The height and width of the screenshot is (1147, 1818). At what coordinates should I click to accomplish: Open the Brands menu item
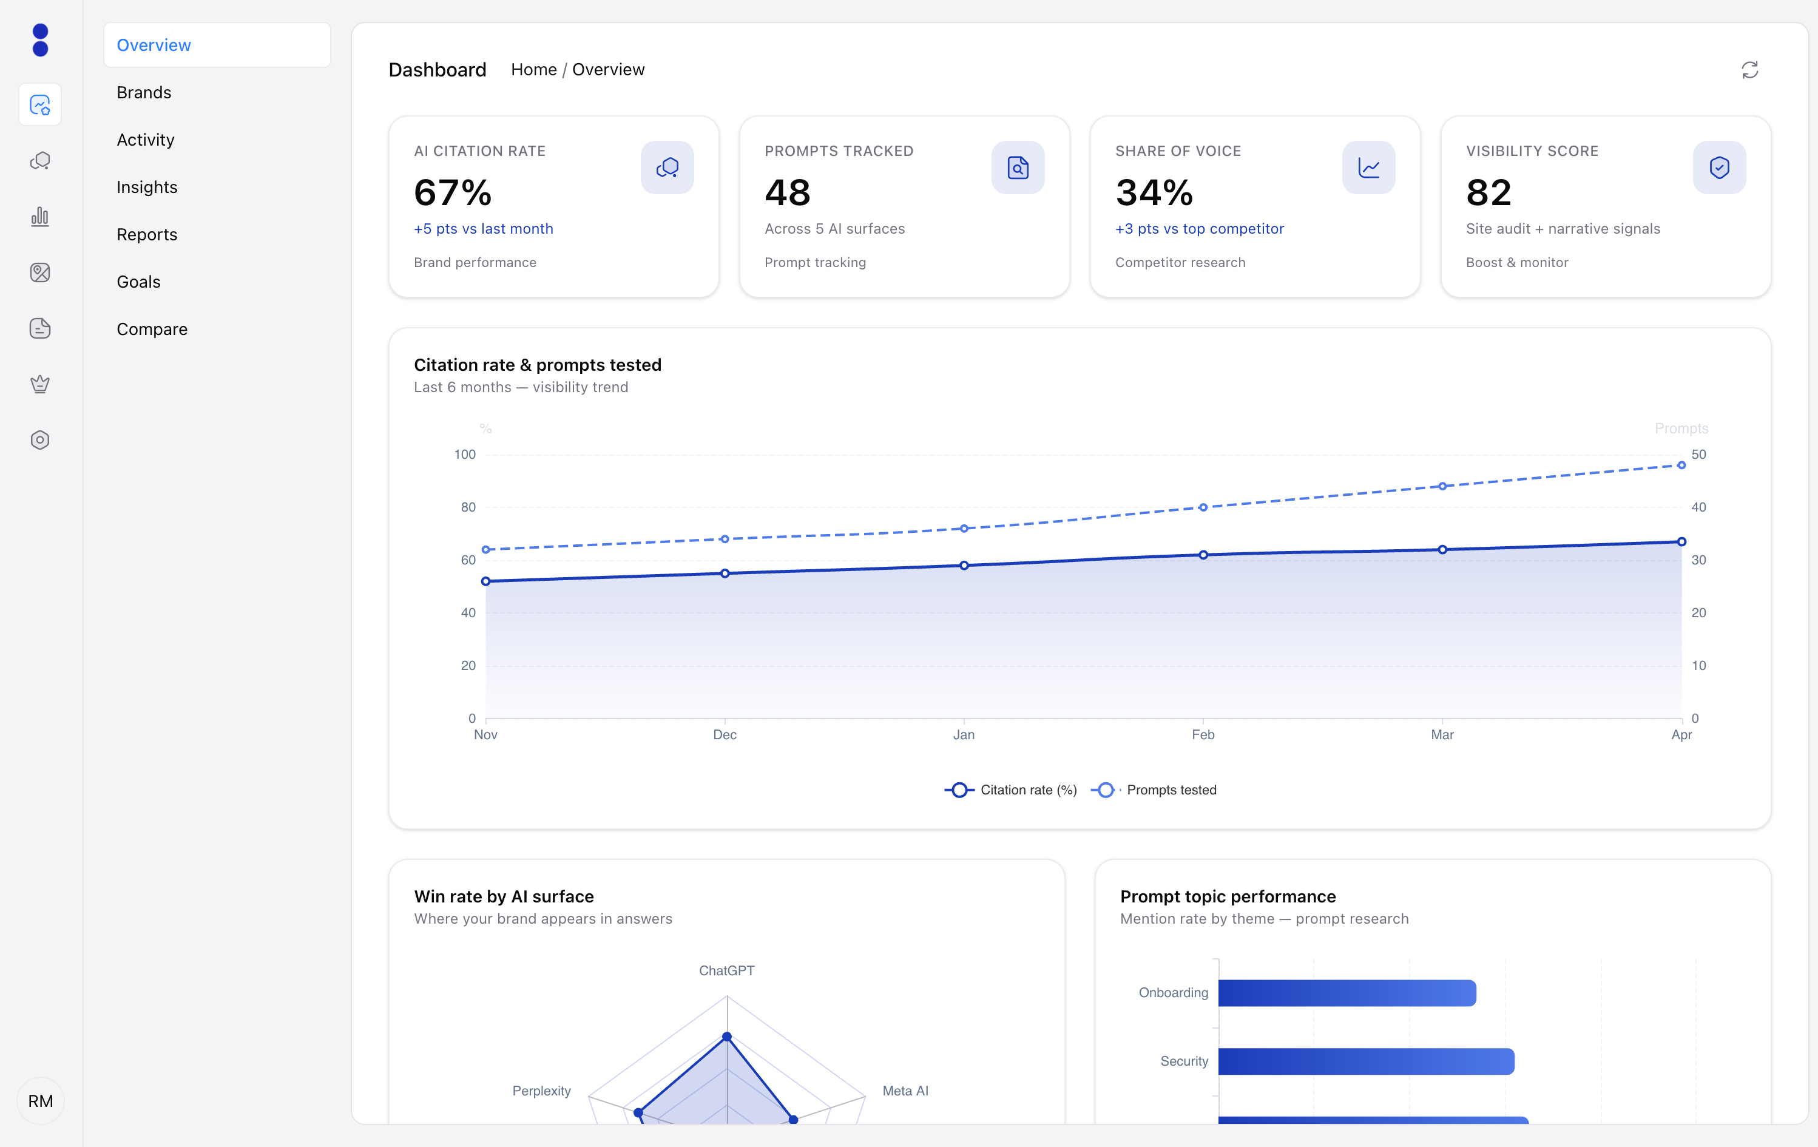tap(217, 93)
